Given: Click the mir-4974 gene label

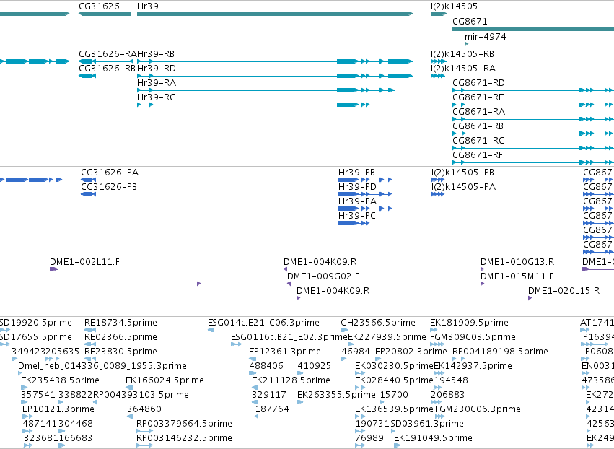Looking at the screenshot, I should coord(485,37).
